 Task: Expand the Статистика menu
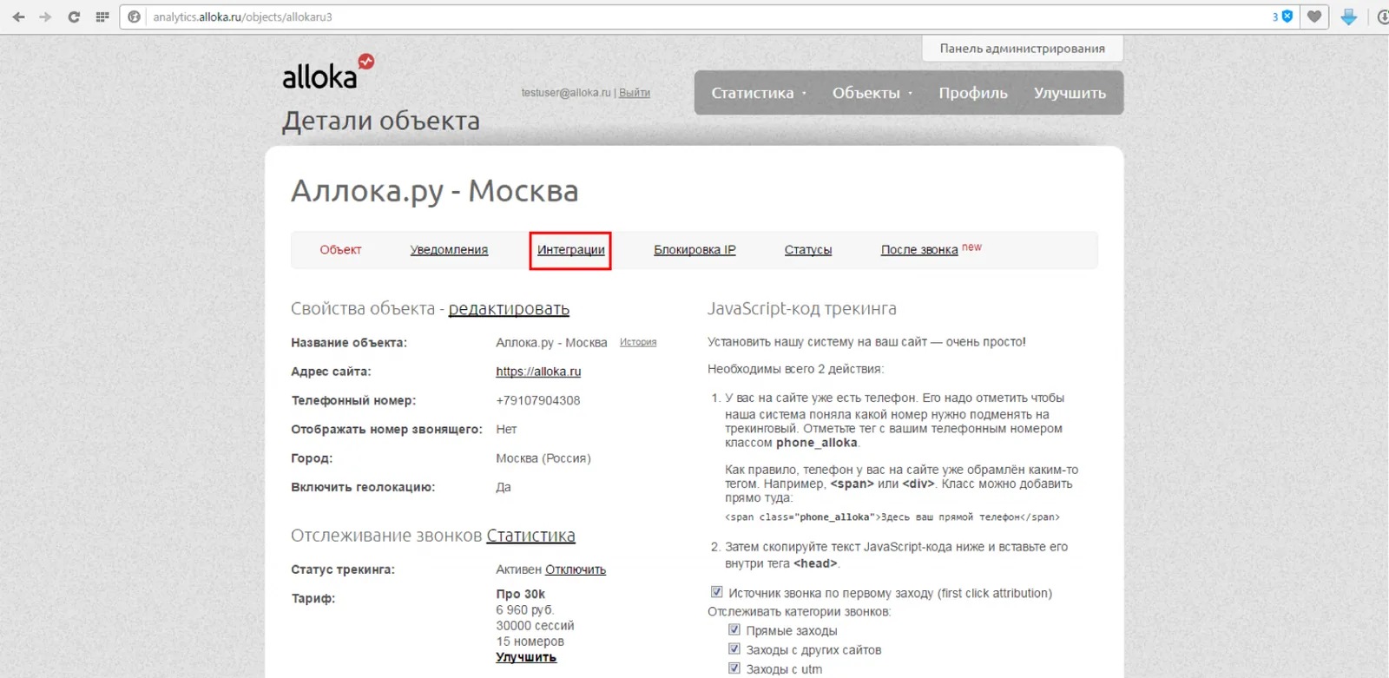[x=758, y=93]
